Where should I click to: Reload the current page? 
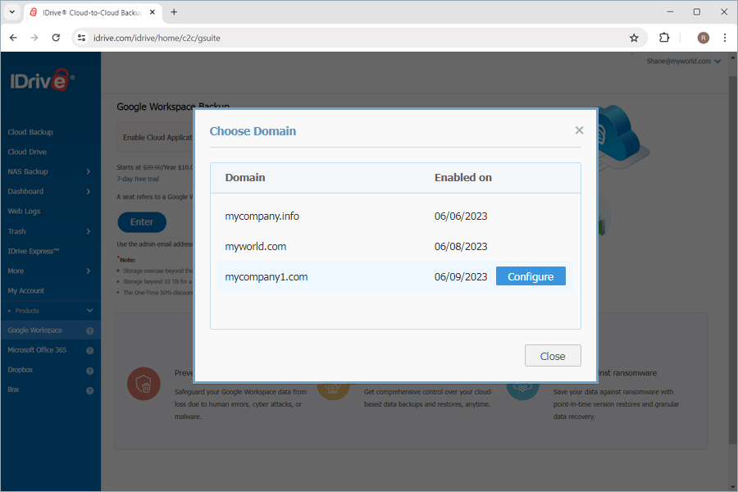pyautogui.click(x=56, y=38)
